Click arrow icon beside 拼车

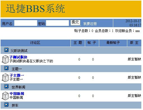pos(6,105)
